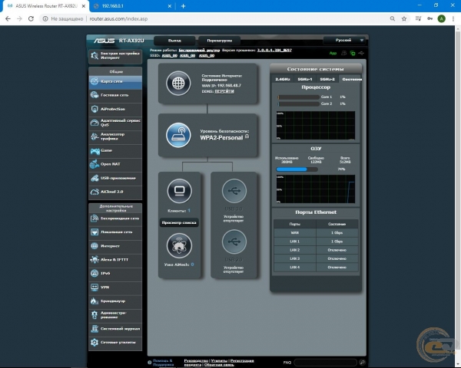Click the FAQ search magnifier icon
Viewport: 461px width, 368px height.
pyautogui.click(x=362, y=363)
